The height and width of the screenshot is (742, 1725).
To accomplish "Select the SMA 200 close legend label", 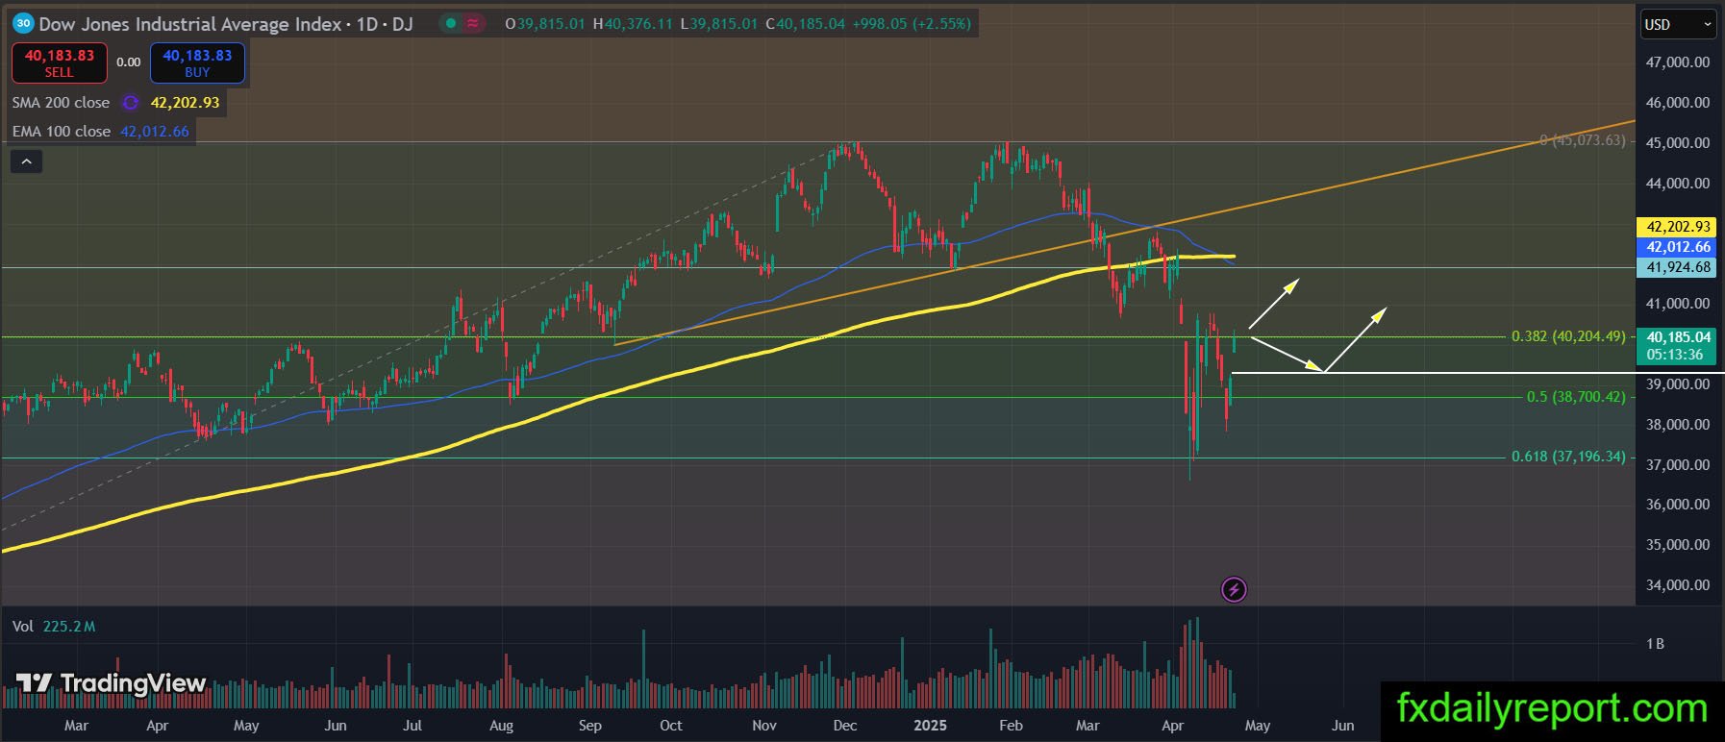I will tap(61, 103).
